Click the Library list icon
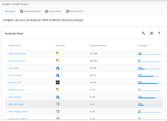 point(6,11)
